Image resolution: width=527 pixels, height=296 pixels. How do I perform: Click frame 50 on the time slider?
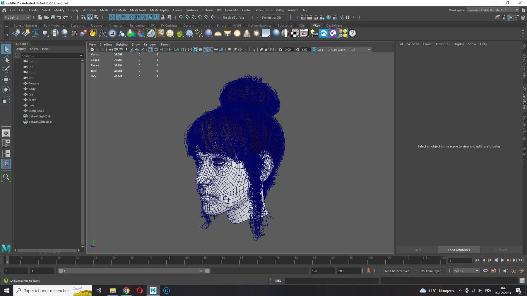[x=187, y=260]
